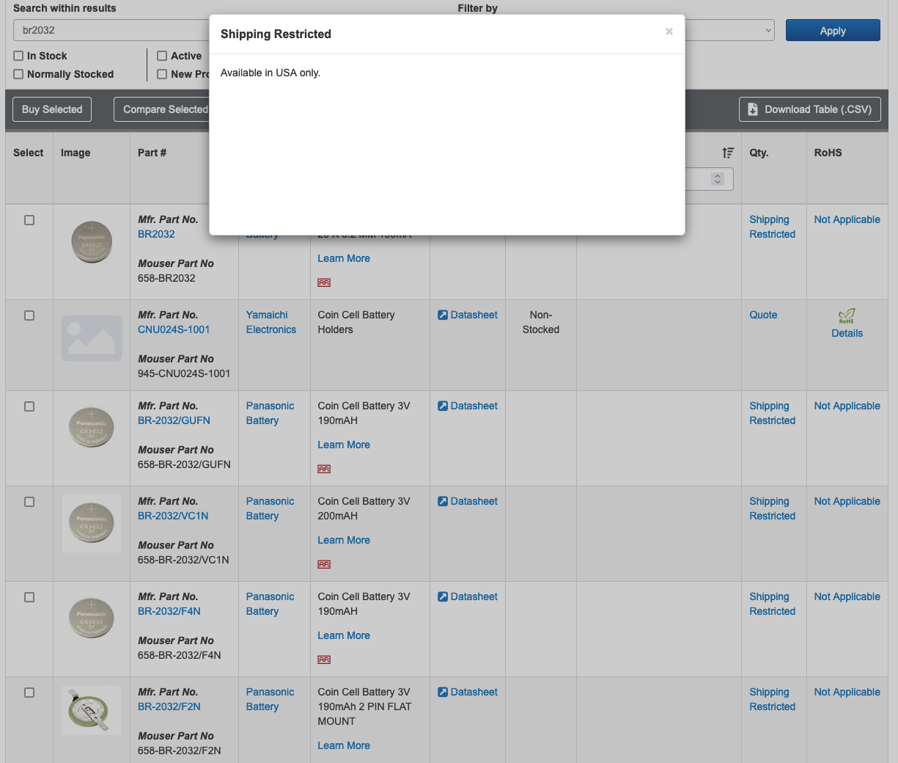The image size is (898, 763).
Task: Open the BR-2032/GUFN battery thumbnail
Action: 92,428
